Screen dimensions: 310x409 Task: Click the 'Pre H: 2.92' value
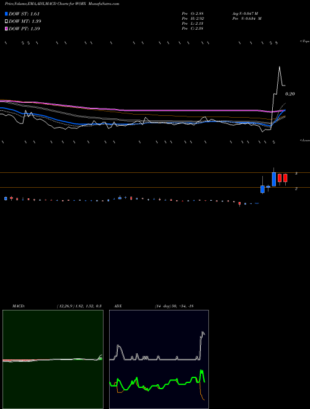[193, 19]
